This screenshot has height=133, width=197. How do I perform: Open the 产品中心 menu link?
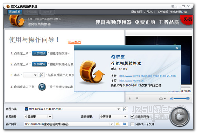point(150,12)
